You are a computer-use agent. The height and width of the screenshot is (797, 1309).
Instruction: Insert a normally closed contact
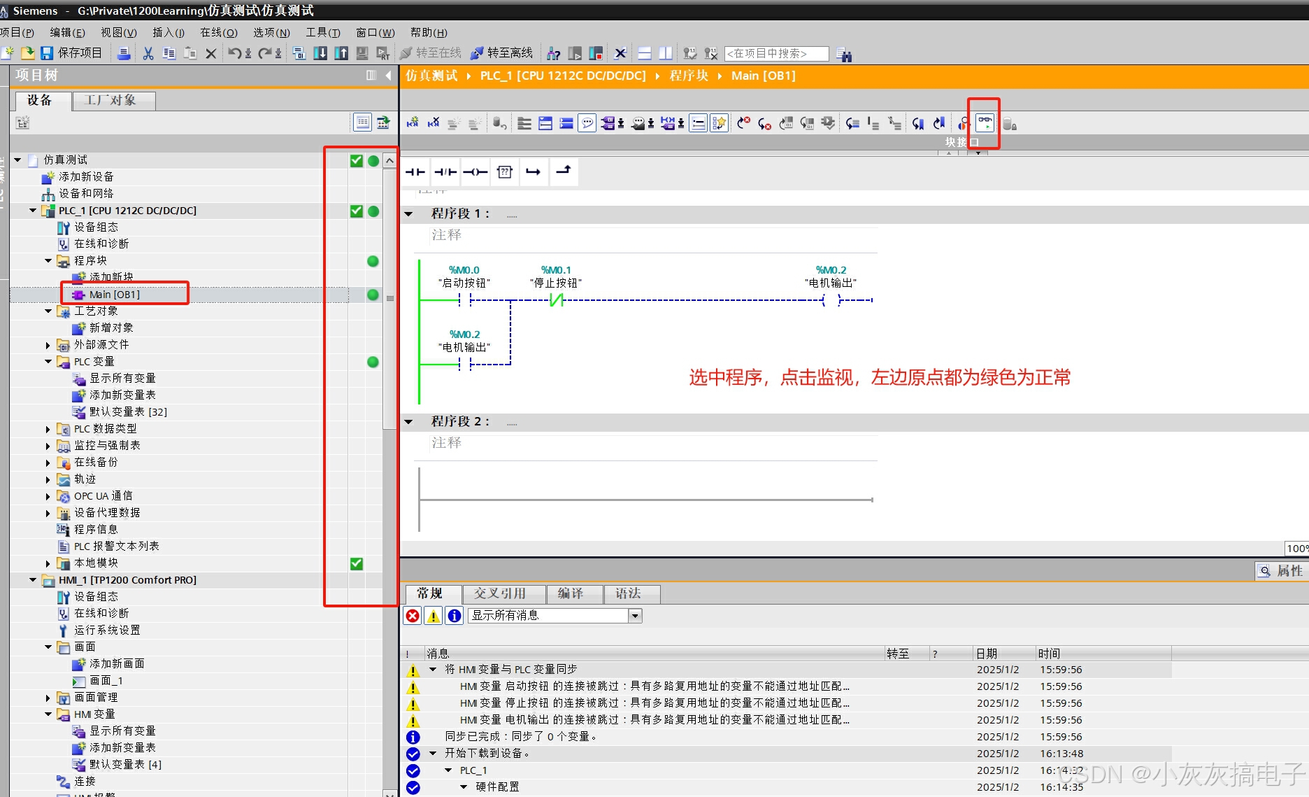coord(445,171)
